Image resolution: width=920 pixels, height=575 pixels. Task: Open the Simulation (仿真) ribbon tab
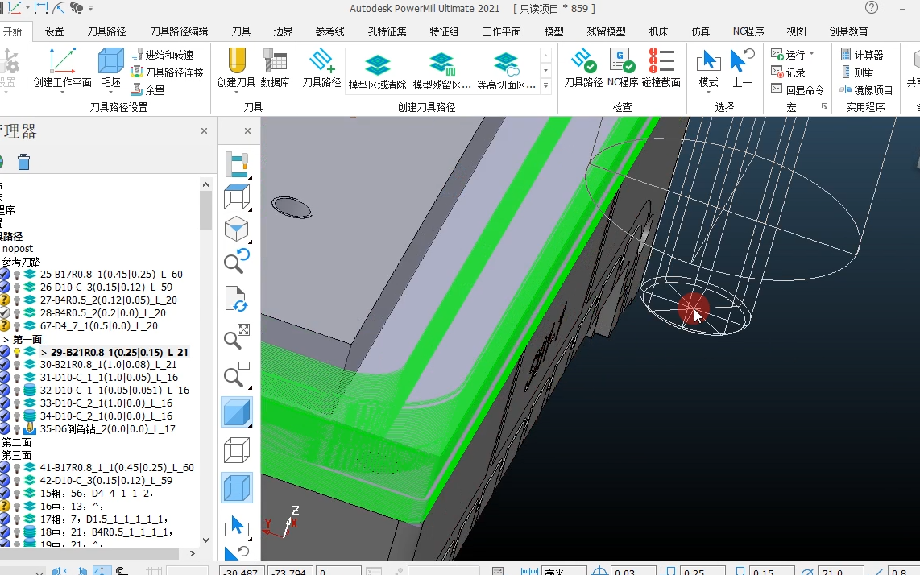tap(700, 31)
